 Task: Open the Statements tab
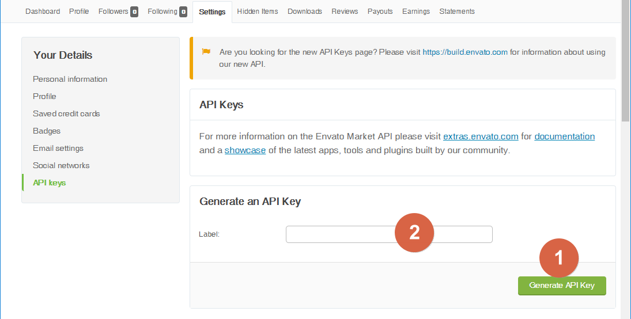point(457,12)
